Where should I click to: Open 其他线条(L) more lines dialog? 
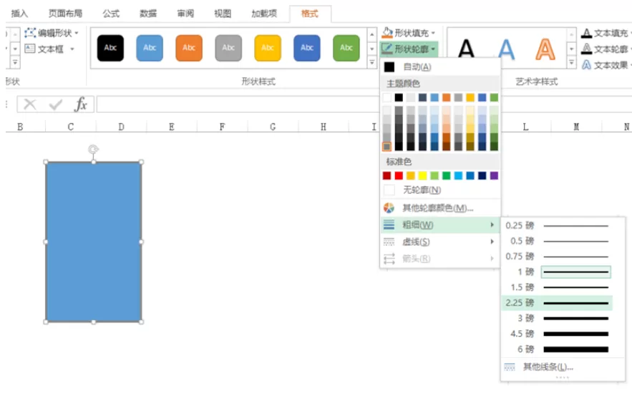click(563, 367)
